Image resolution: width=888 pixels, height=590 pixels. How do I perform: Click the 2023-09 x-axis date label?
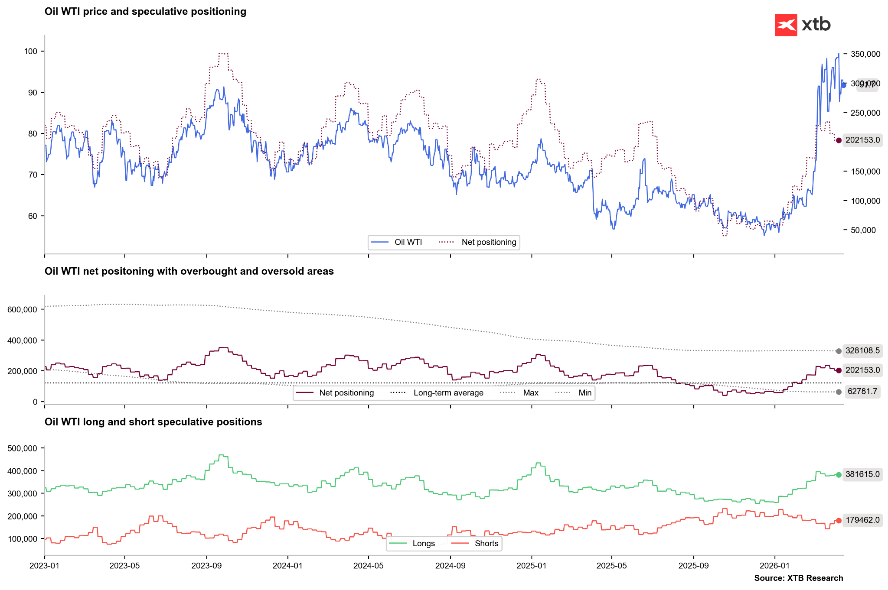pos(206,566)
